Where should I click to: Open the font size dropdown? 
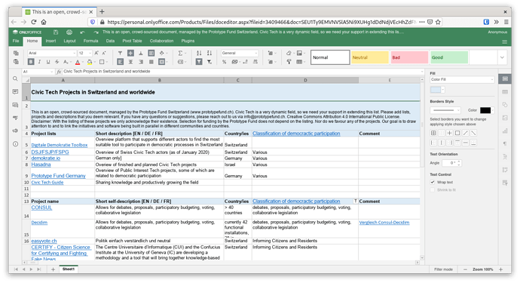coord(90,53)
